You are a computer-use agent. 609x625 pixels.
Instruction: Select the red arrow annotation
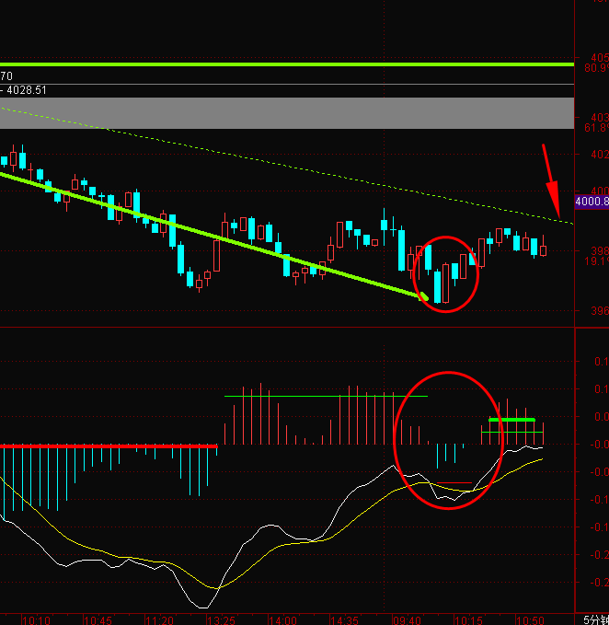coord(552,181)
